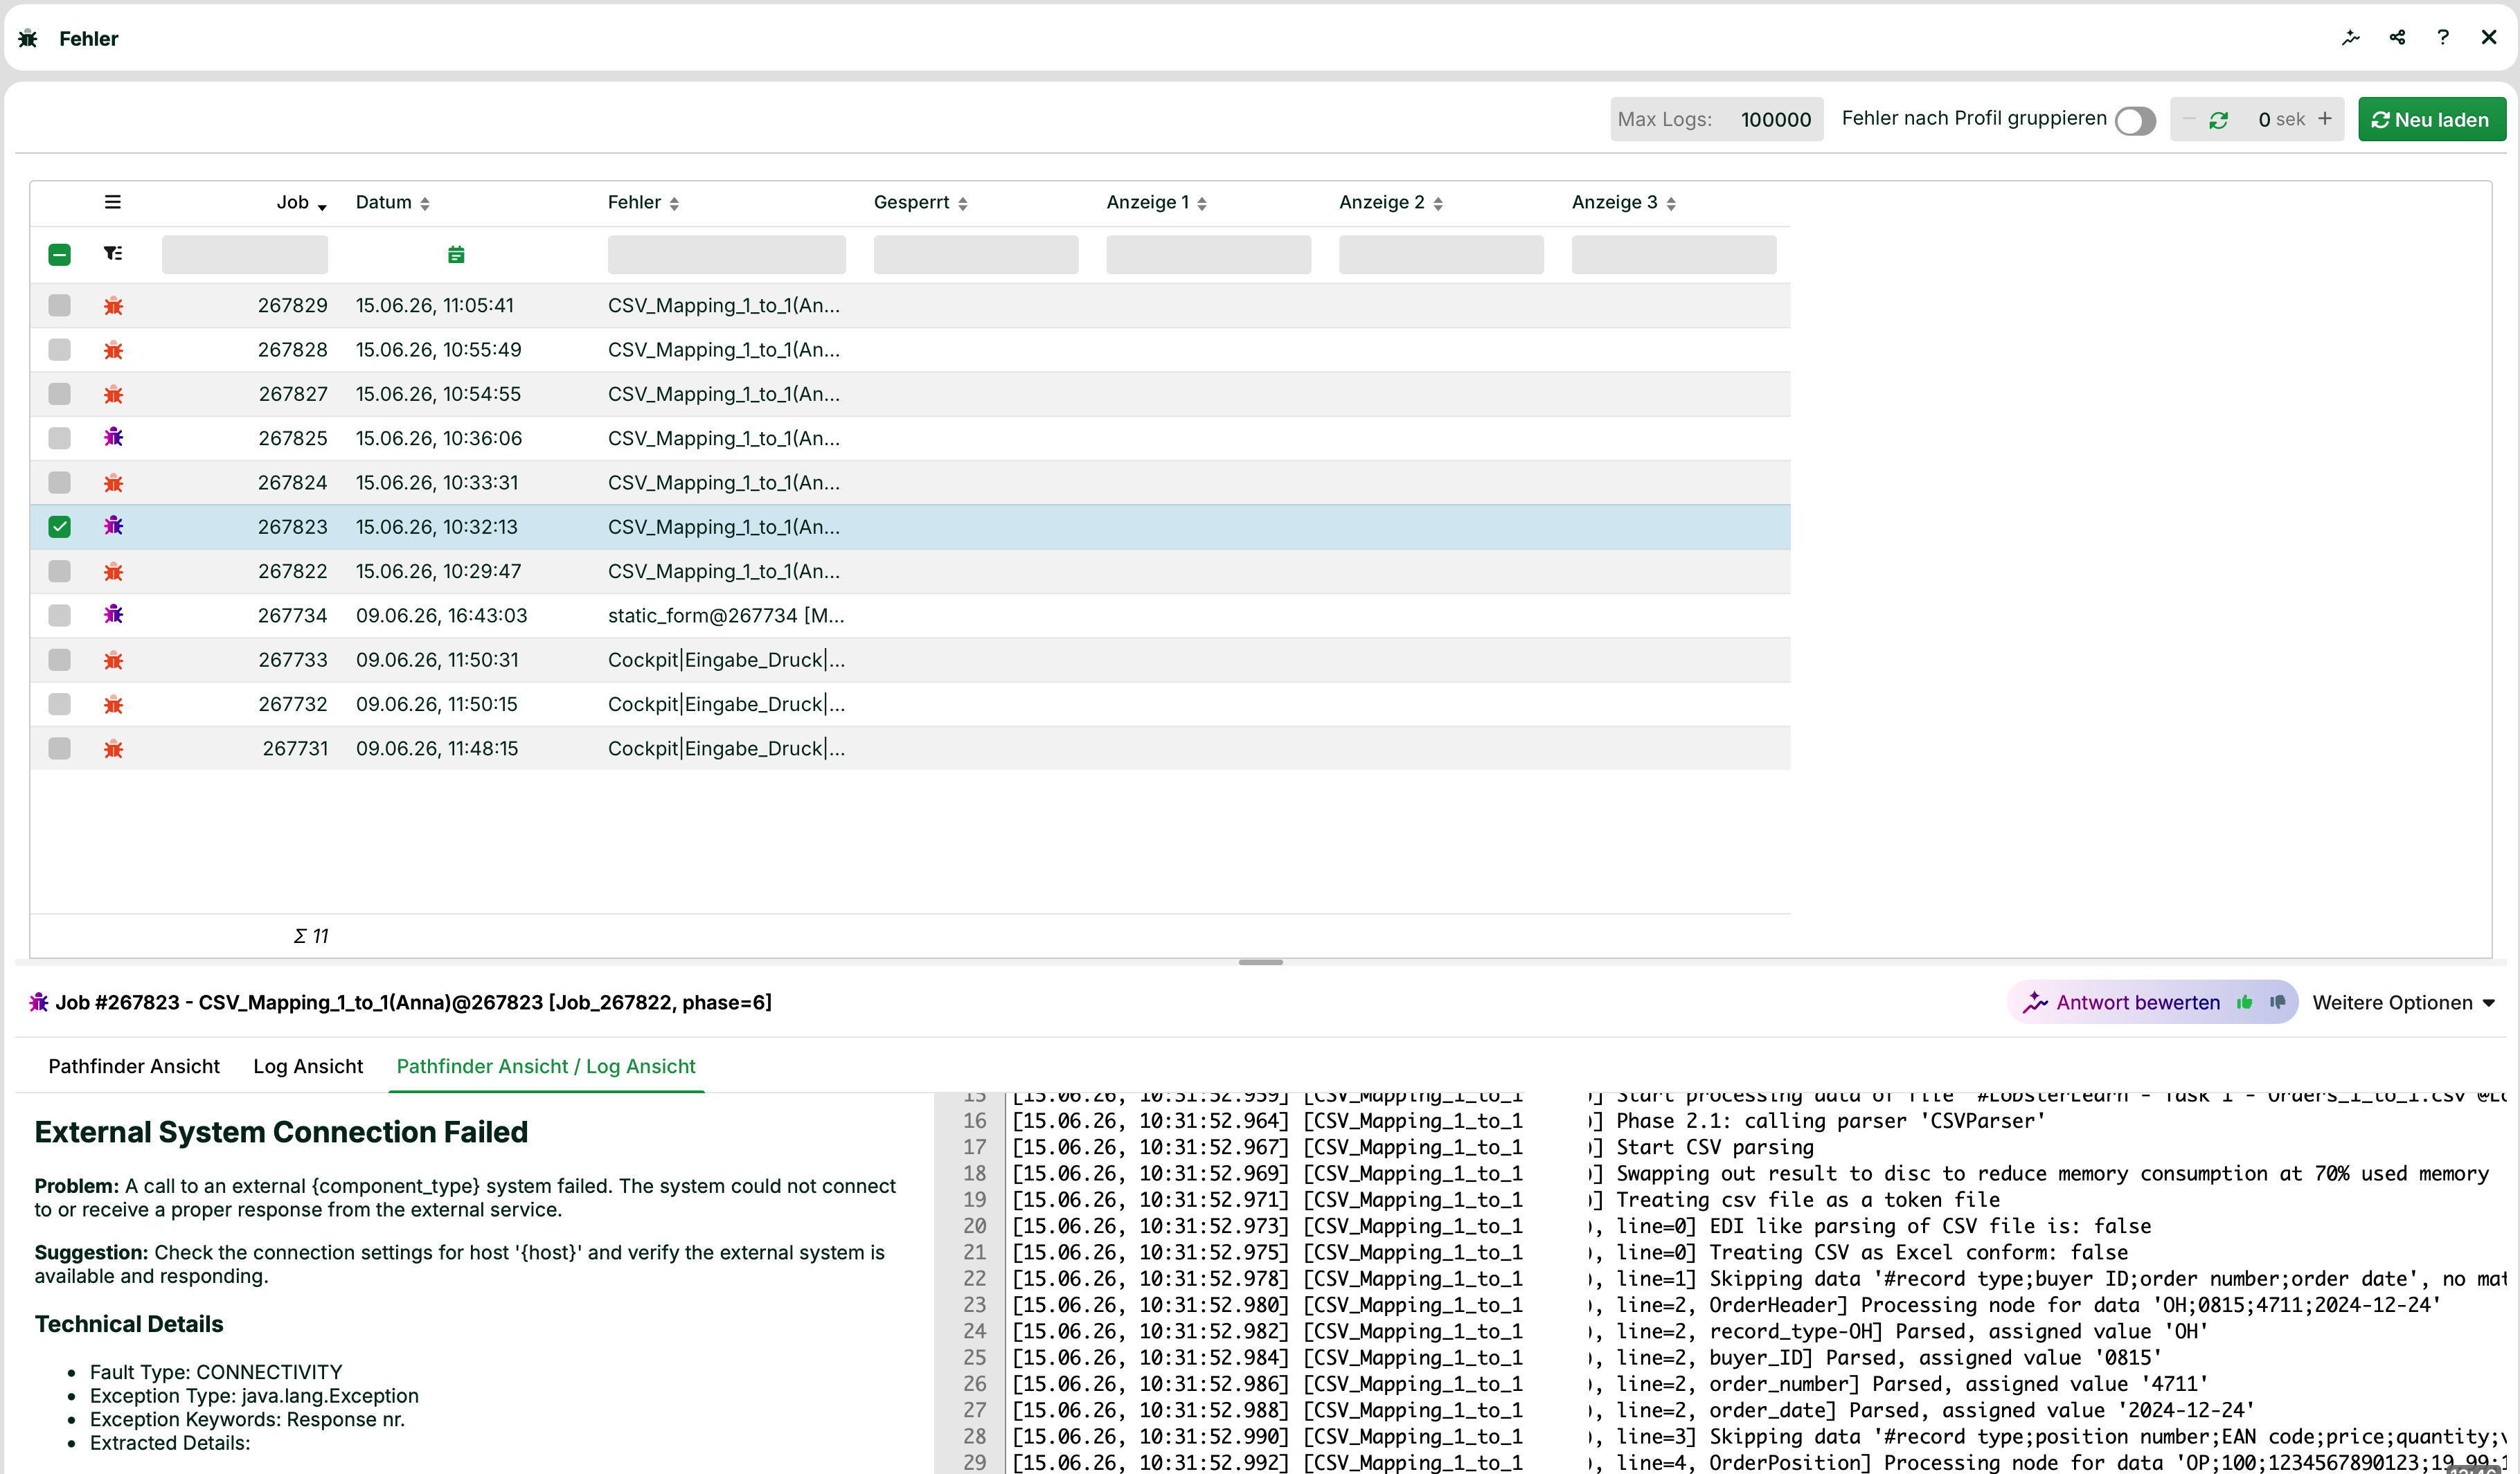The image size is (2520, 1474).
Task: Click the table column menu hamburger icon
Action: (113, 202)
